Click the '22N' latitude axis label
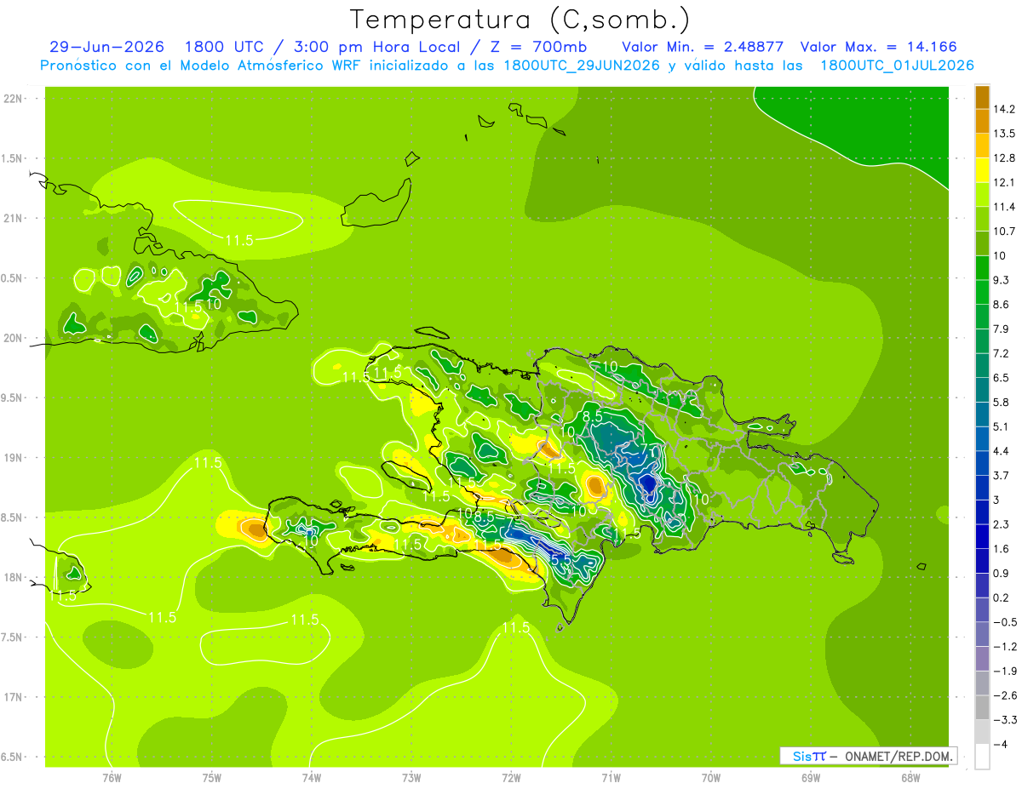 coord(14,99)
